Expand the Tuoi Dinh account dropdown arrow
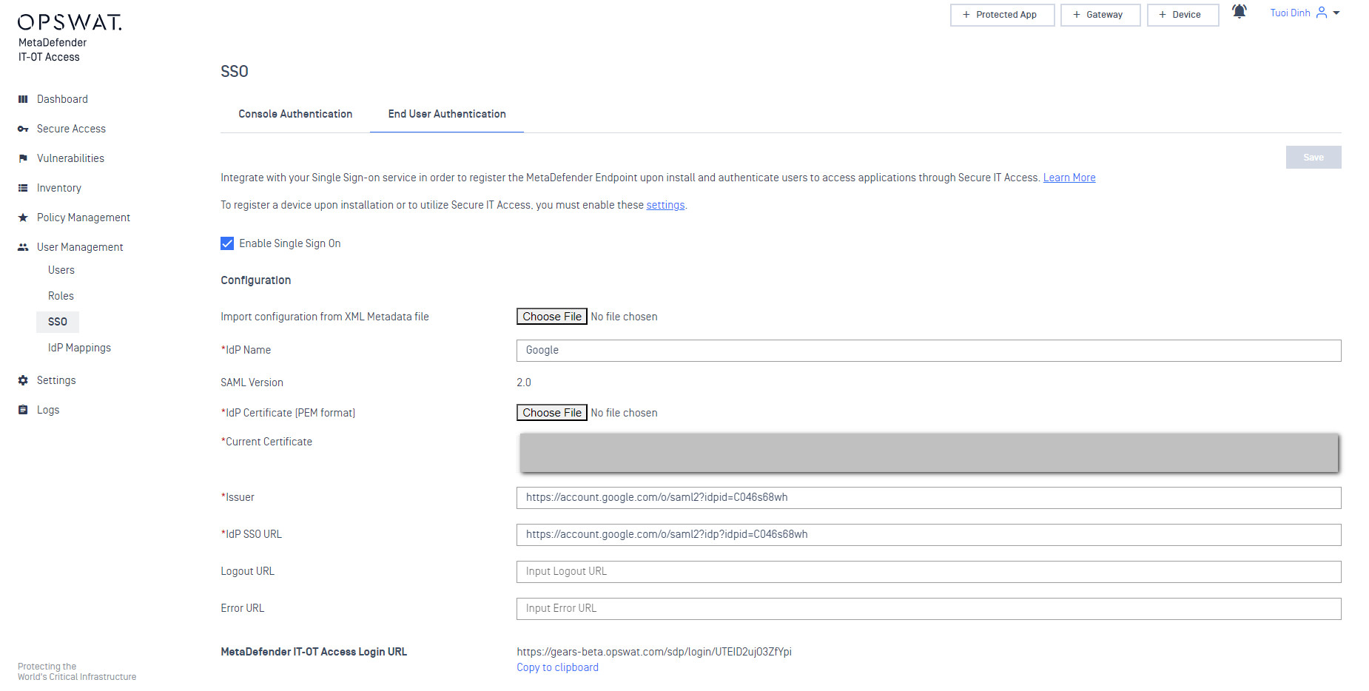The width and height of the screenshot is (1369, 691). 1336,13
